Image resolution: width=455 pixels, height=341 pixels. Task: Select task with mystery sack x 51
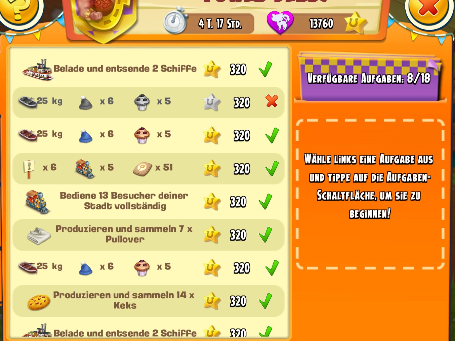tap(148, 168)
